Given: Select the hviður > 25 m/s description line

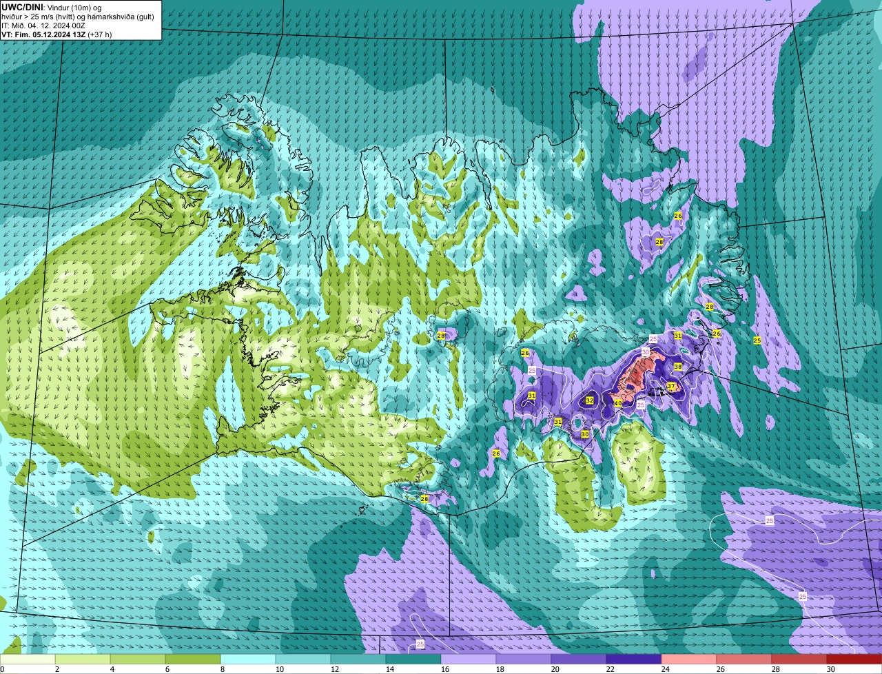Looking at the screenshot, I should 78,16.
